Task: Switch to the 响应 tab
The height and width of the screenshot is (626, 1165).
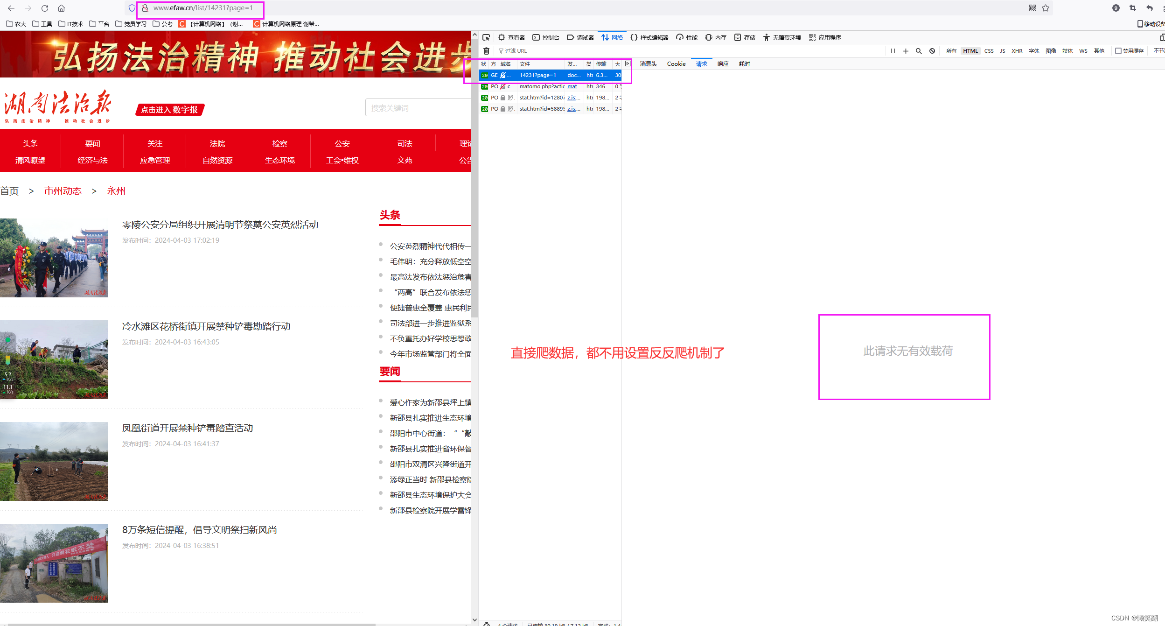Action: pos(723,64)
